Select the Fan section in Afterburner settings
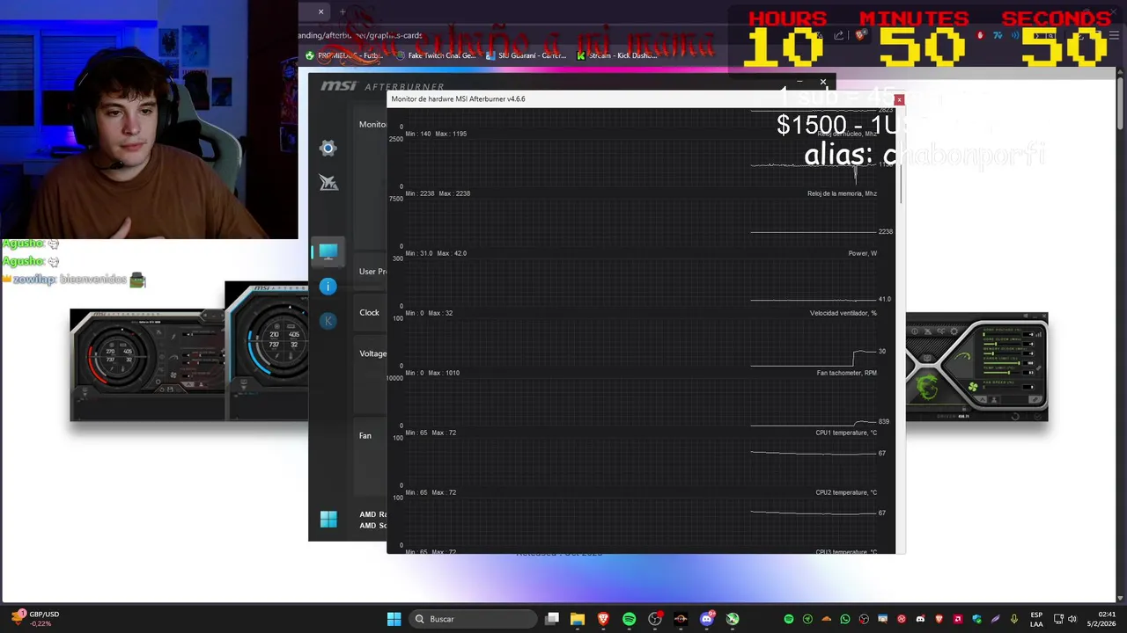 365,435
